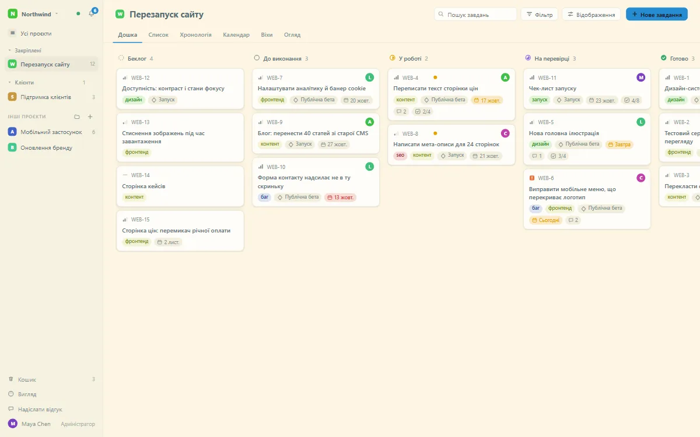
Task: Open the notifications bell
Action: [x=92, y=13]
